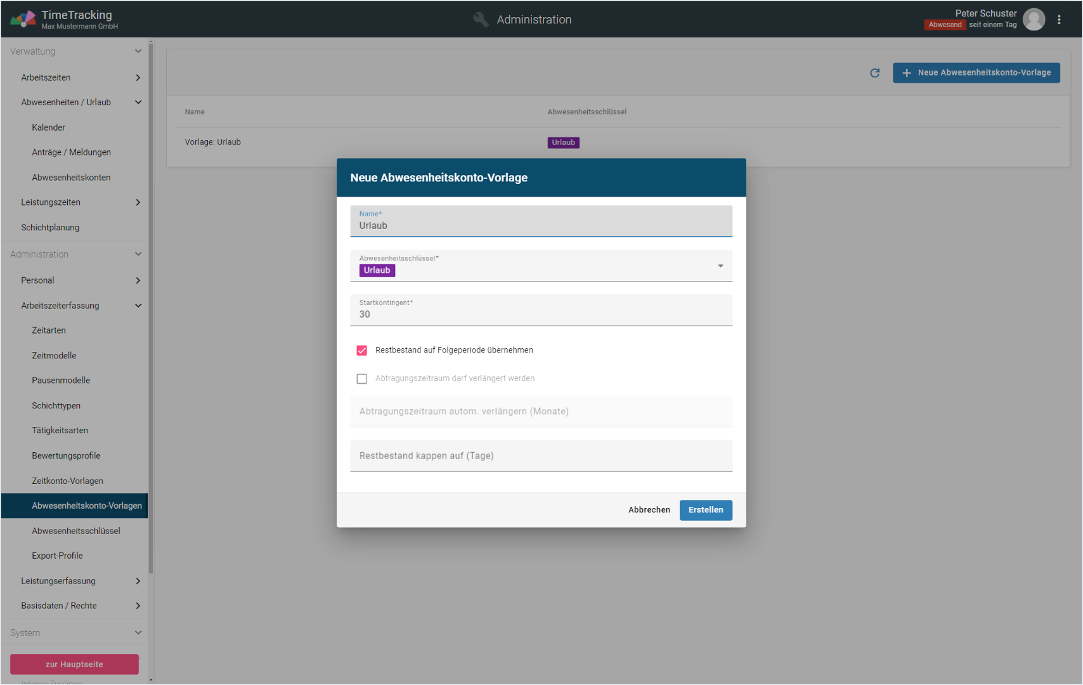The image size is (1083, 685).
Task: Cancel the dialog with Abbrechen
Action: click(649, 510)
